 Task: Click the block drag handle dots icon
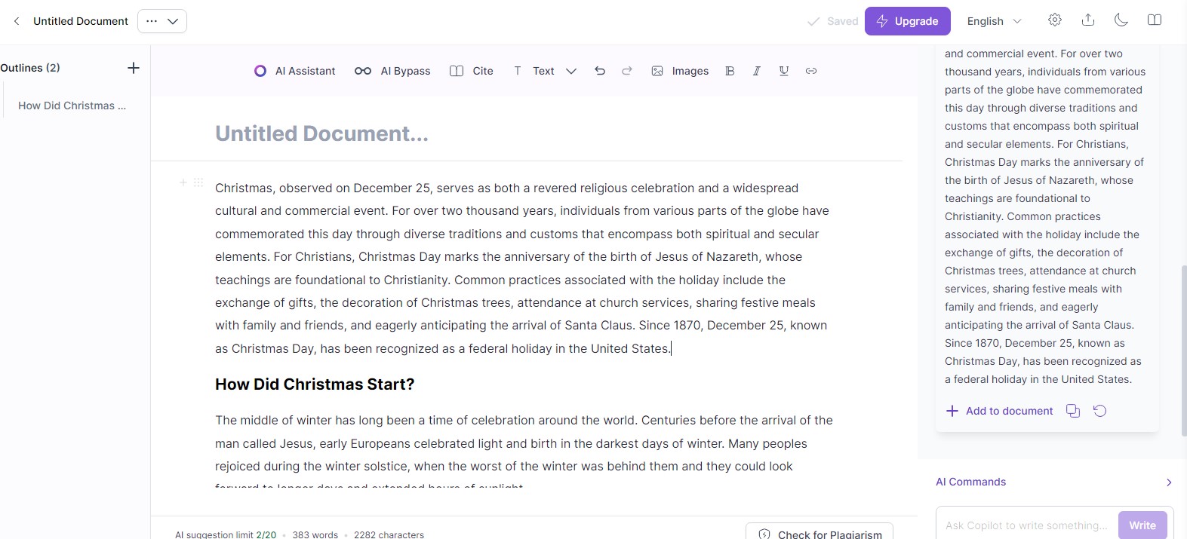(x=198, y=182)
